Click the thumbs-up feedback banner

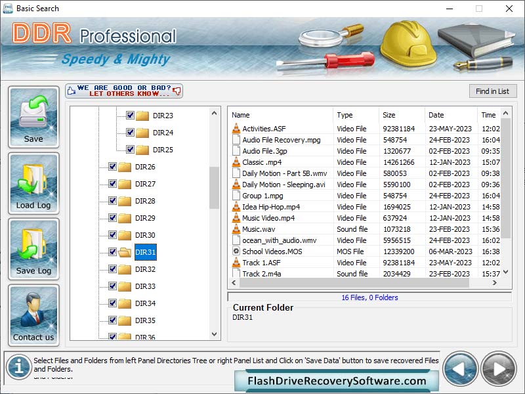(x=124, y=91)
